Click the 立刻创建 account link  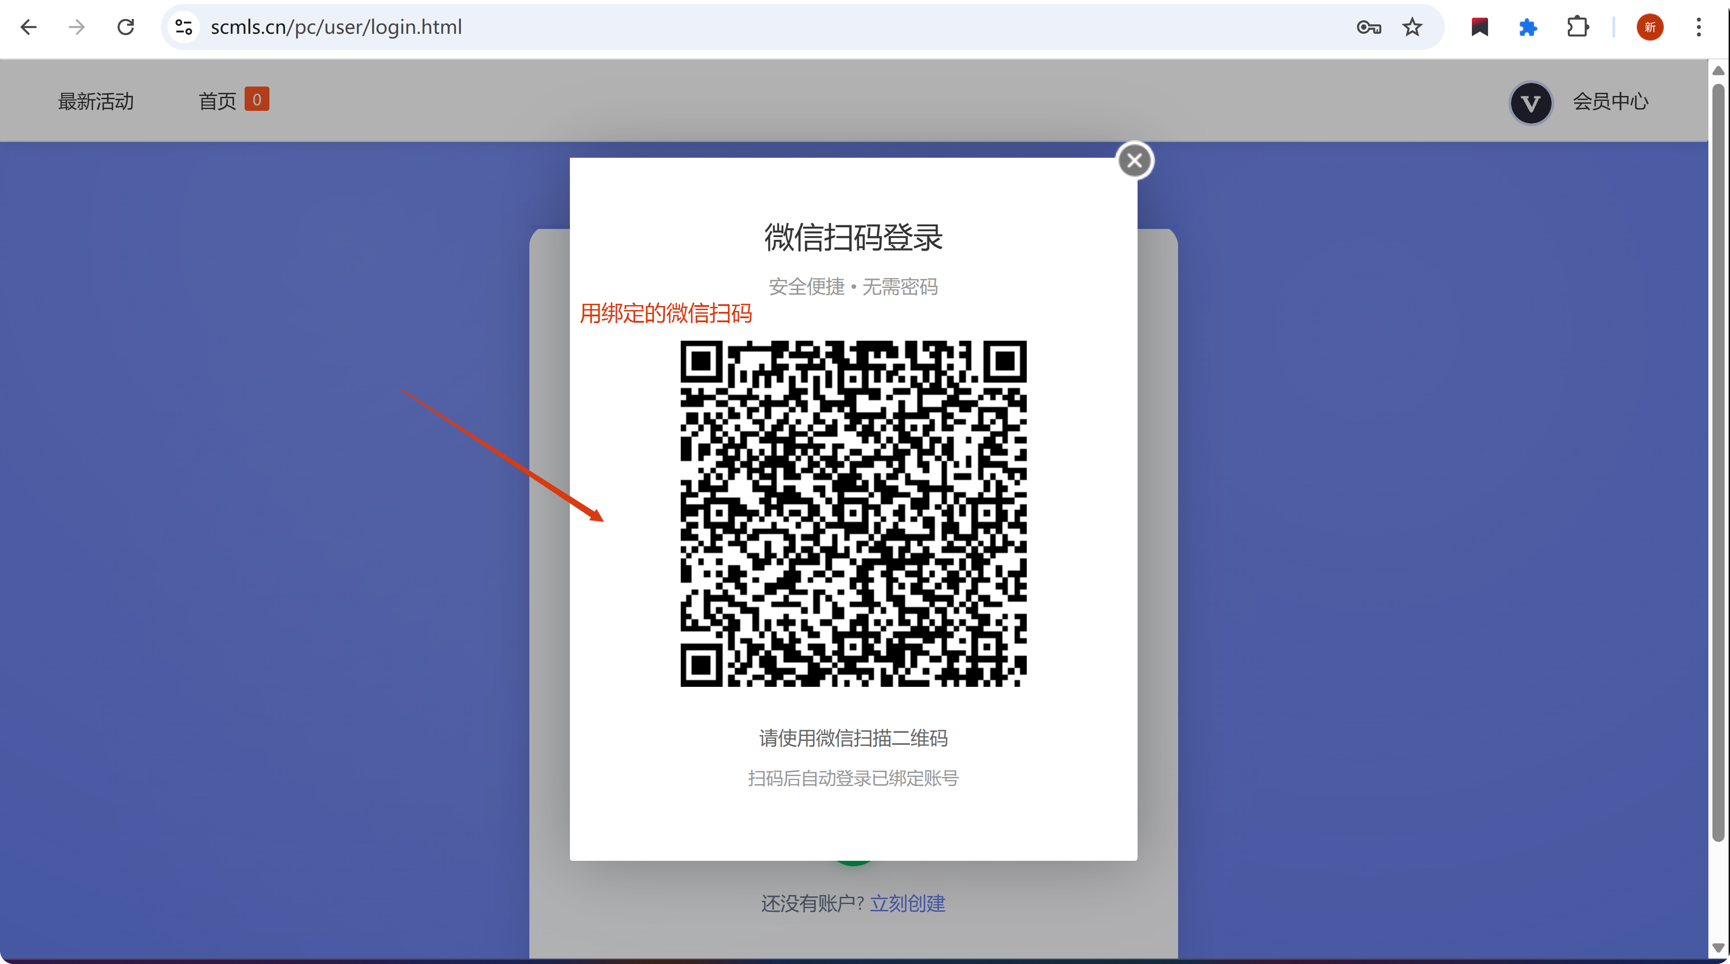[907, 904]
